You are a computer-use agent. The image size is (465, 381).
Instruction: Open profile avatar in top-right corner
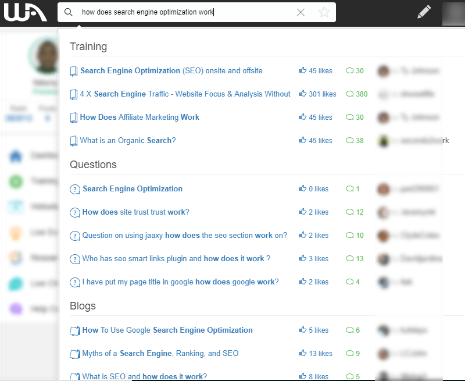pos(453,13)
